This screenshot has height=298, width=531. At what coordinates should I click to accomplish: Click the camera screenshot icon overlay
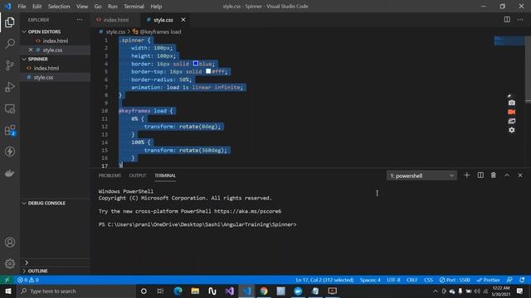point(511,103)
